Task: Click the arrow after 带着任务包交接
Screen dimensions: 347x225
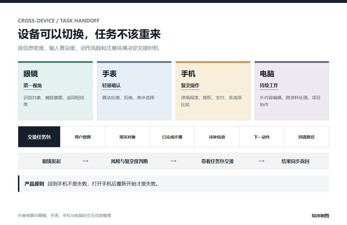Action: point(261,161)
